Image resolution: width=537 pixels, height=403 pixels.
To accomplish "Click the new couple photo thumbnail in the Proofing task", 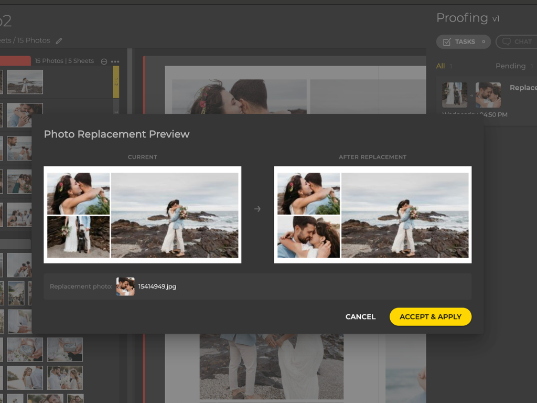I will 488,95.
